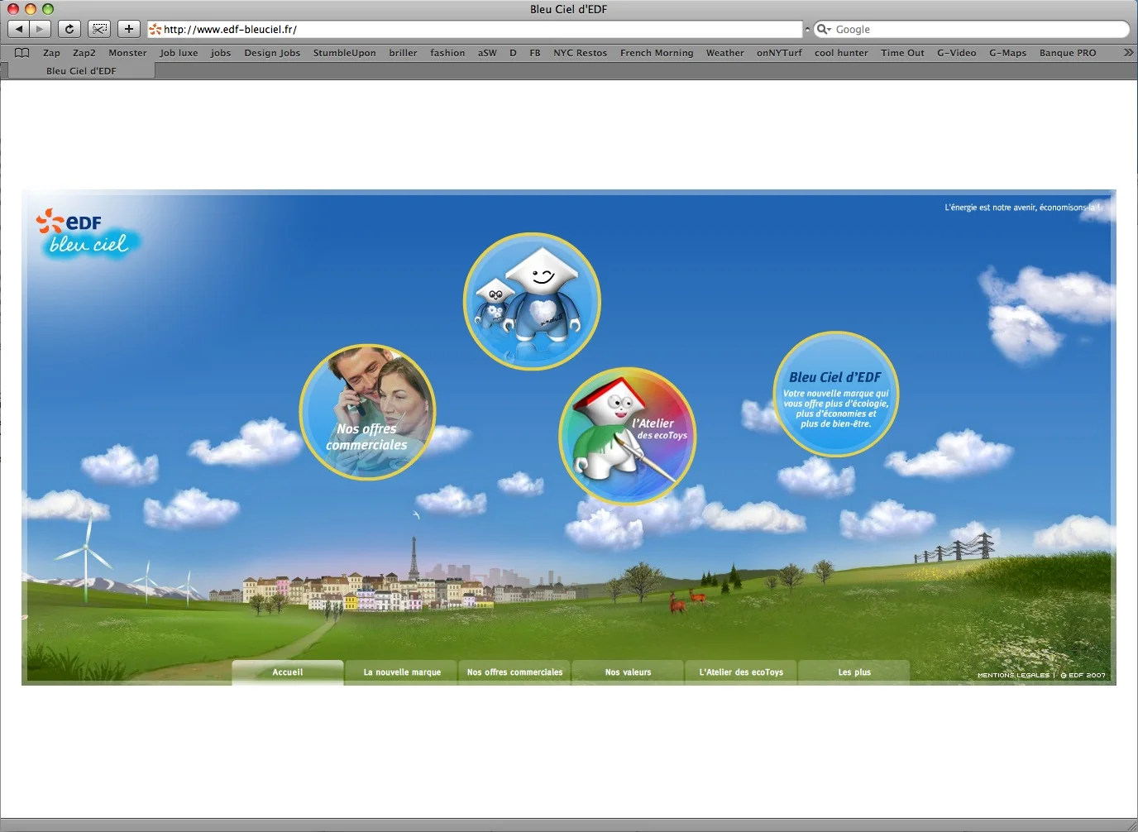This screenshot has height=832, width=1138.
Task: Click the green zoom window button
Action: tap(48, 9)
